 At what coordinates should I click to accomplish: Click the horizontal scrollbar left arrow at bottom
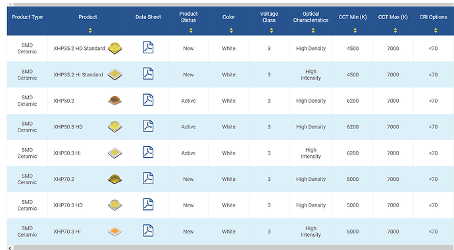[x=10, y=247]
